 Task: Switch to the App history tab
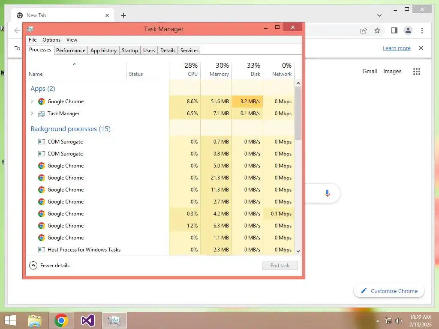103,51
